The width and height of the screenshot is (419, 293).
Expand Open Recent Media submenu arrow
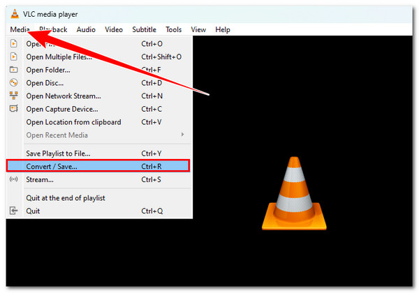pos(182,135)
